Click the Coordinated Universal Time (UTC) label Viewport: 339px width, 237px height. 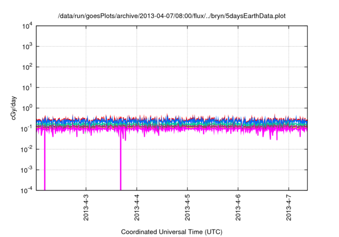tap(172, 232)
